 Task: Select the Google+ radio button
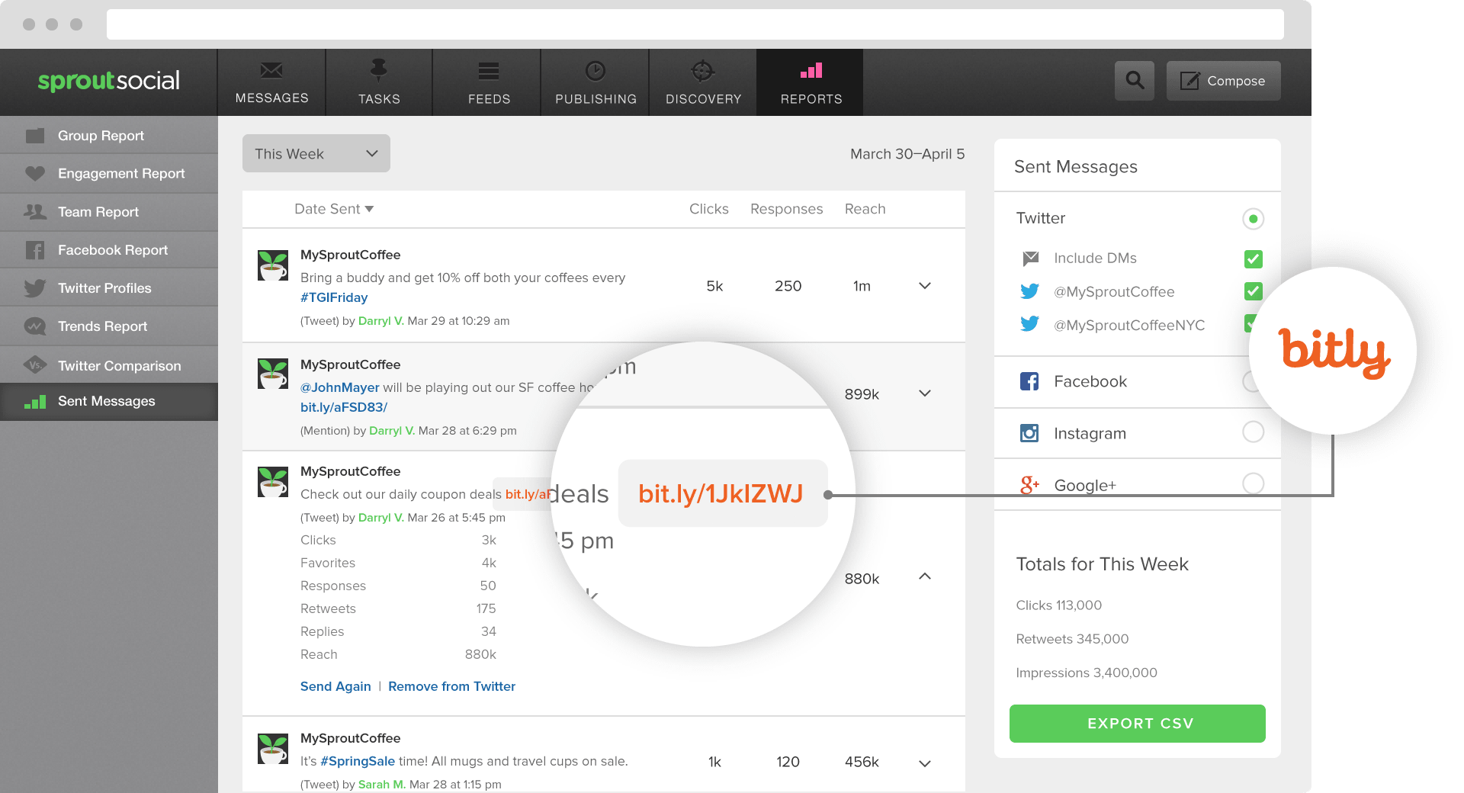tap(1253, 483)
